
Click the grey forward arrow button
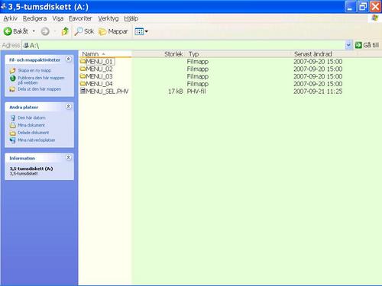(x=45, y=31)
